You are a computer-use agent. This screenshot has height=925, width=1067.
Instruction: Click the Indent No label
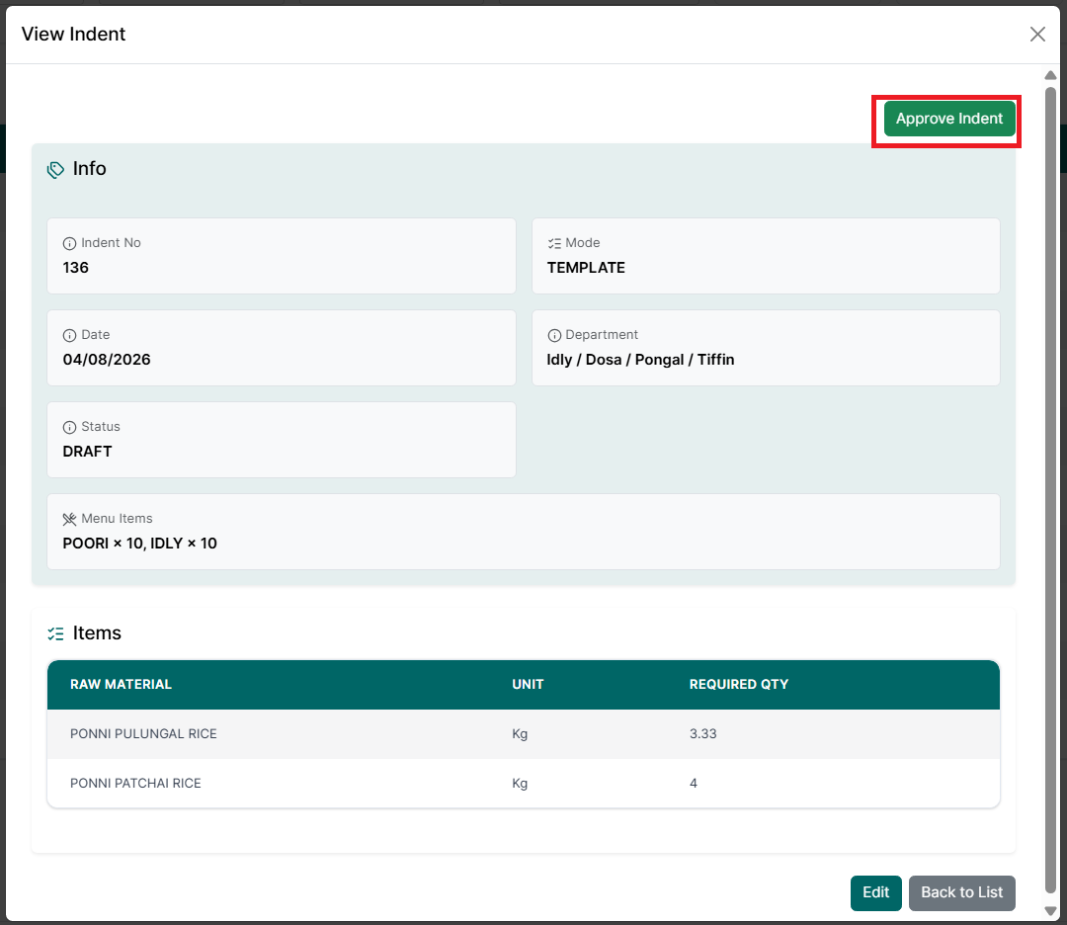[111, 243]
